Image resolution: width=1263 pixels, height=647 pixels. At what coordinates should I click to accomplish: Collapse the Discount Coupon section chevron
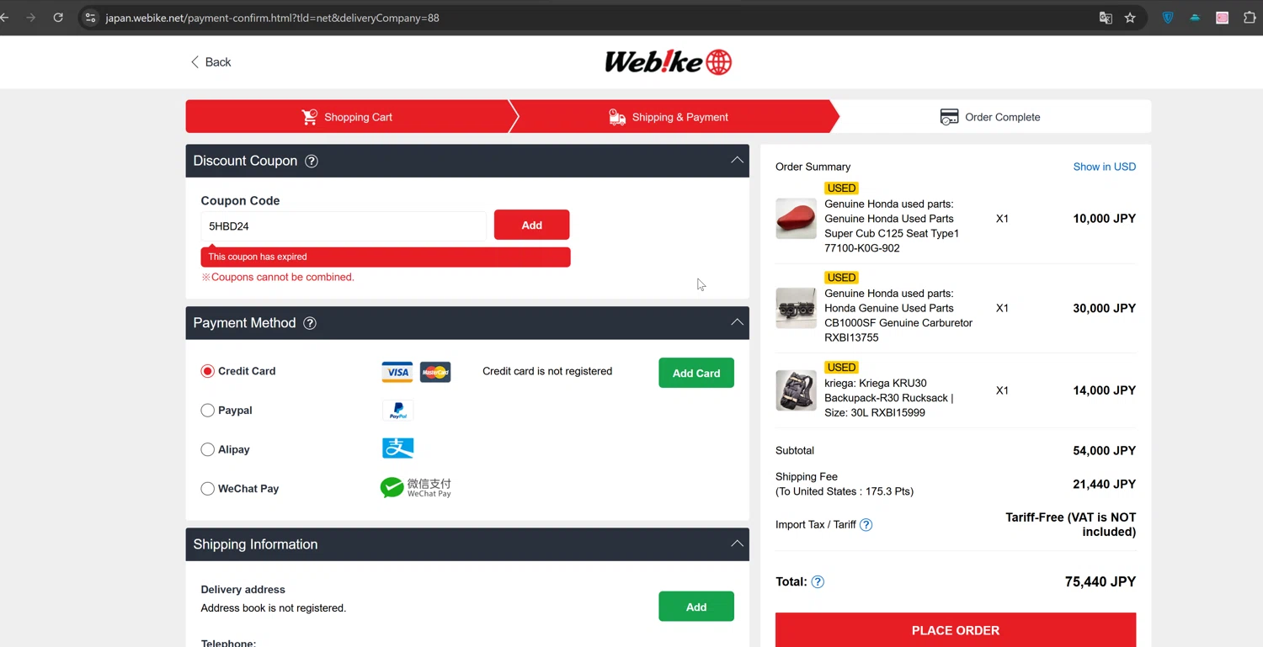737,160
